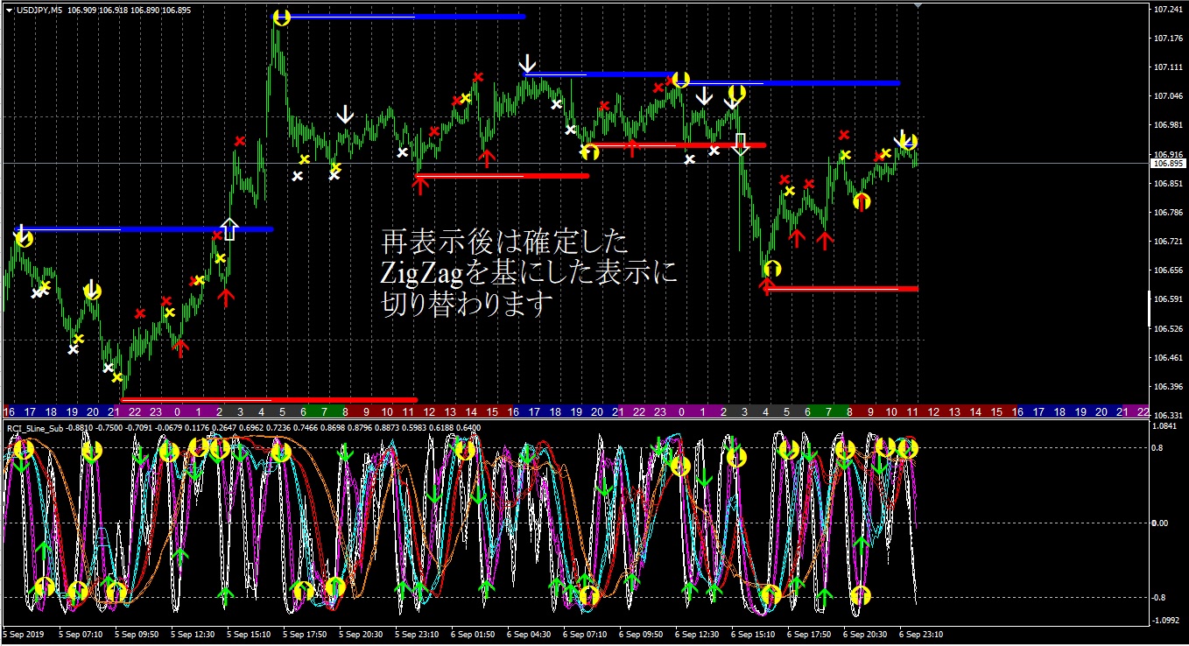Click the chart shift triangle marker on the top edge

coord(917,5)
